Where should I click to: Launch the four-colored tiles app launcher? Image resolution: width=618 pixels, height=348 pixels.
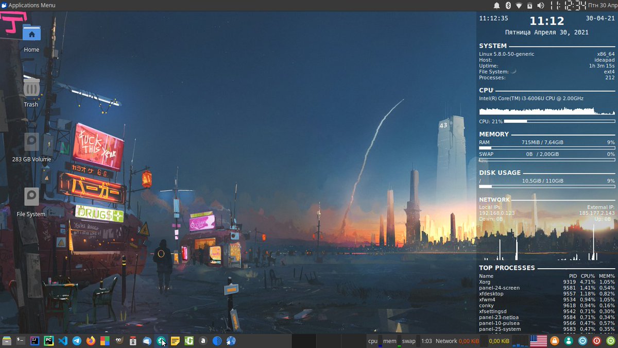(x=105, y=341)
